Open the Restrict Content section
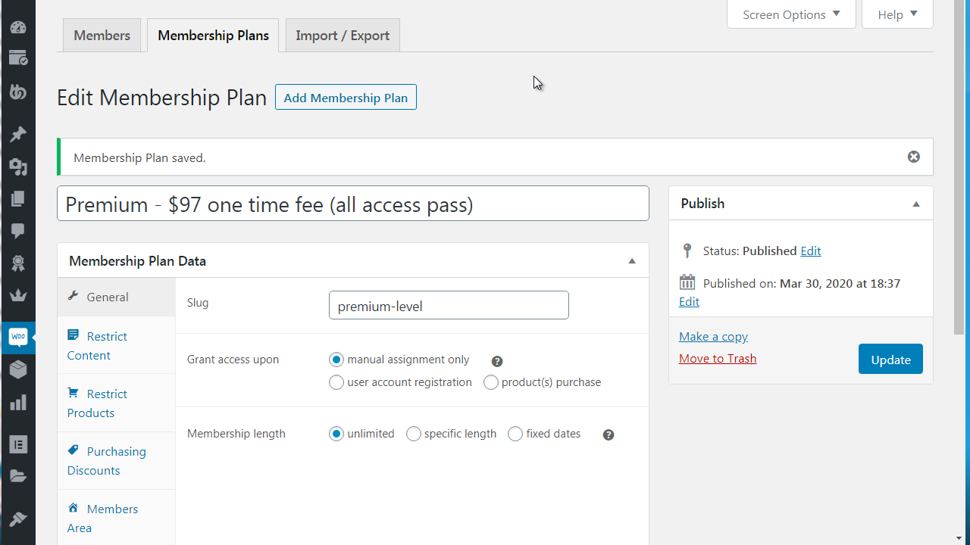Viewport: 970px width, 545px height. point(97,346)
